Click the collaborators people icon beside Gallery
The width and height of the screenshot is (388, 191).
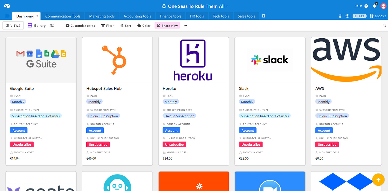coord(52,26)
